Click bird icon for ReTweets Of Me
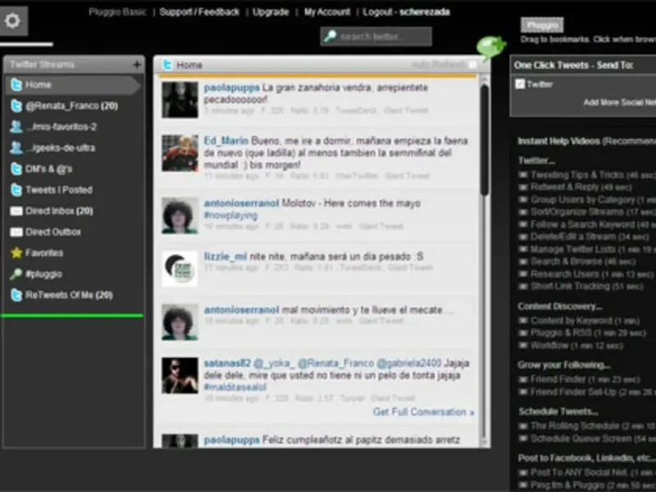Viewport: 656px width, 492px height. click(x=16, y=295)
